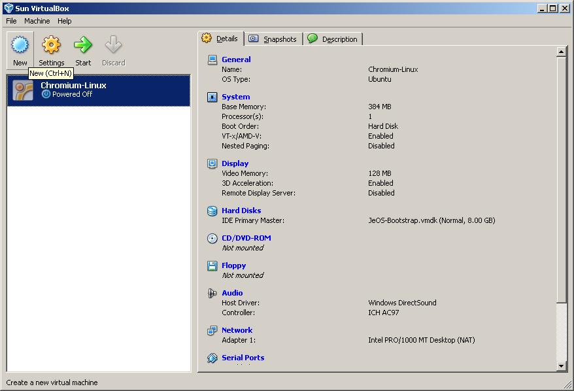The height and width of the screenshot is (391, 574).
Task: Switch to the Description tab
Action: click(333, 39)
